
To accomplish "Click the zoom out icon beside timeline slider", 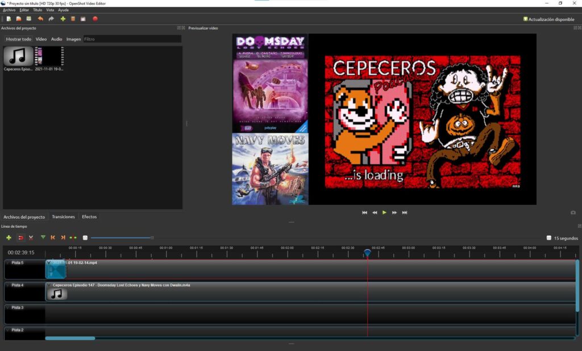I will pos(85,238).
